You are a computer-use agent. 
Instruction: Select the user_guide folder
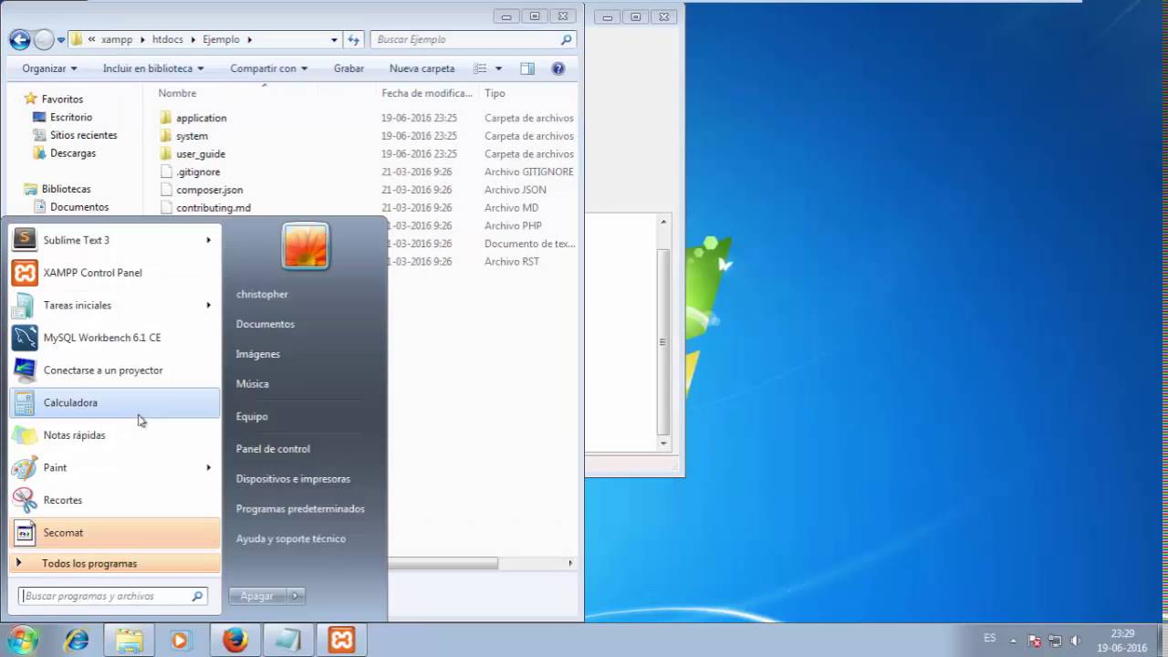click(x=201, y=154)
